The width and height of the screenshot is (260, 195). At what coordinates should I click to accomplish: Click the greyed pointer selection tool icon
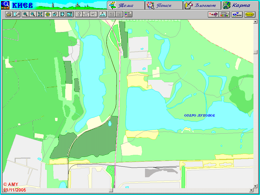(79, 14)
